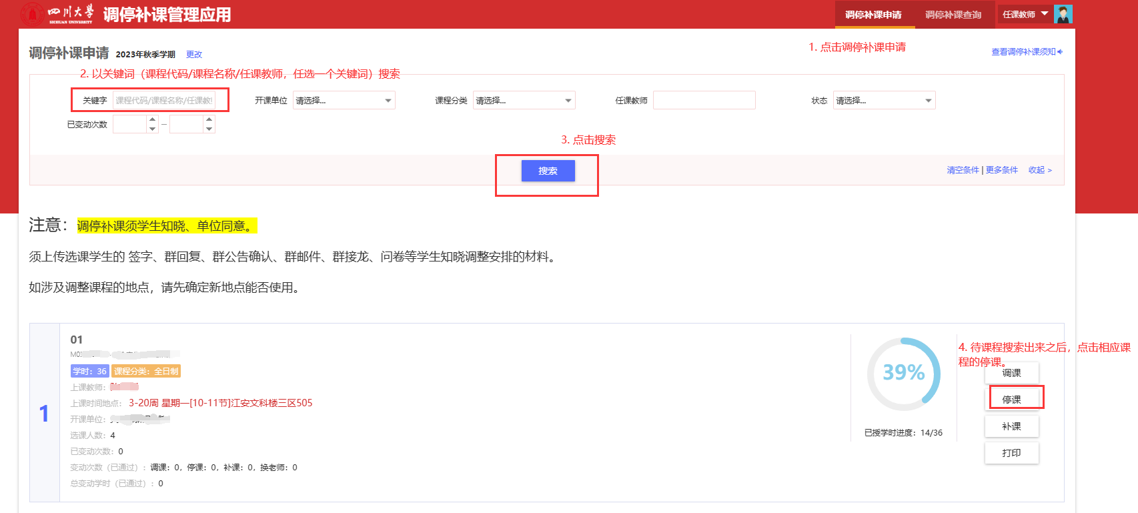Image resolution: width=1138 pixels, height=513 pixels.
Task: Increase the second 已变动次数 value with up arrow
Action: click(x=209, y=119)
